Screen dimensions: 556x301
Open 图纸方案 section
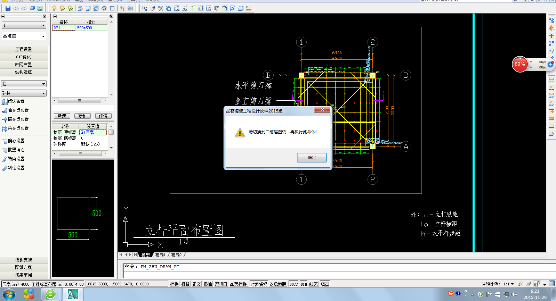[x=24, y=268]
